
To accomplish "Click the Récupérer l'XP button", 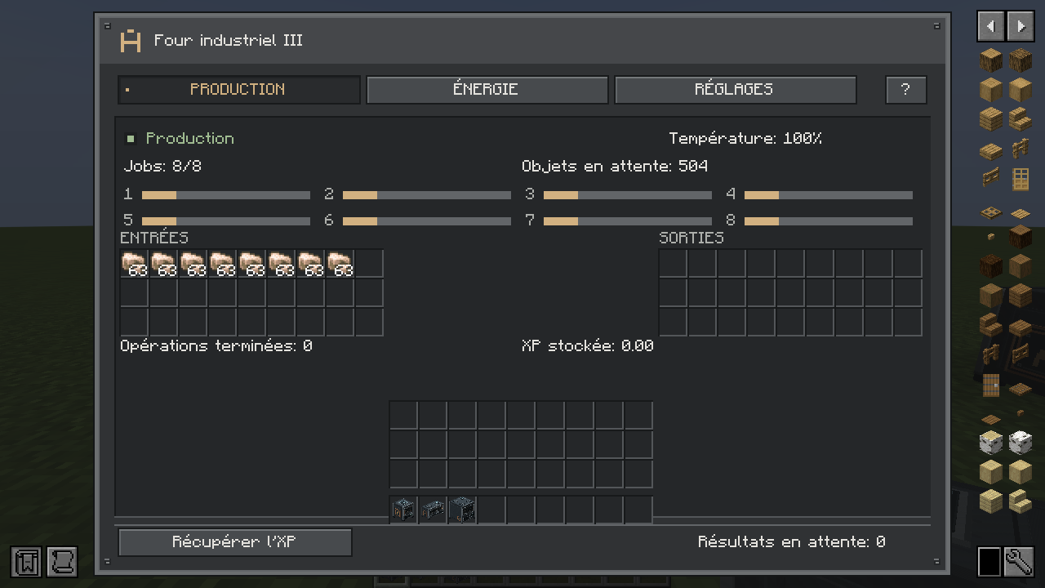I will pos(235,541).
